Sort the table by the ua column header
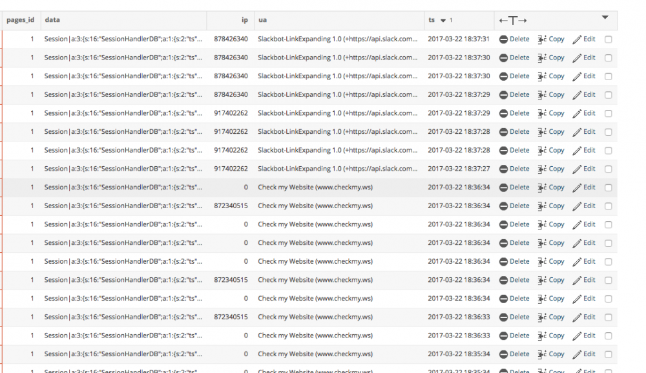The image size is (646, 373). (x=262, y=20)
